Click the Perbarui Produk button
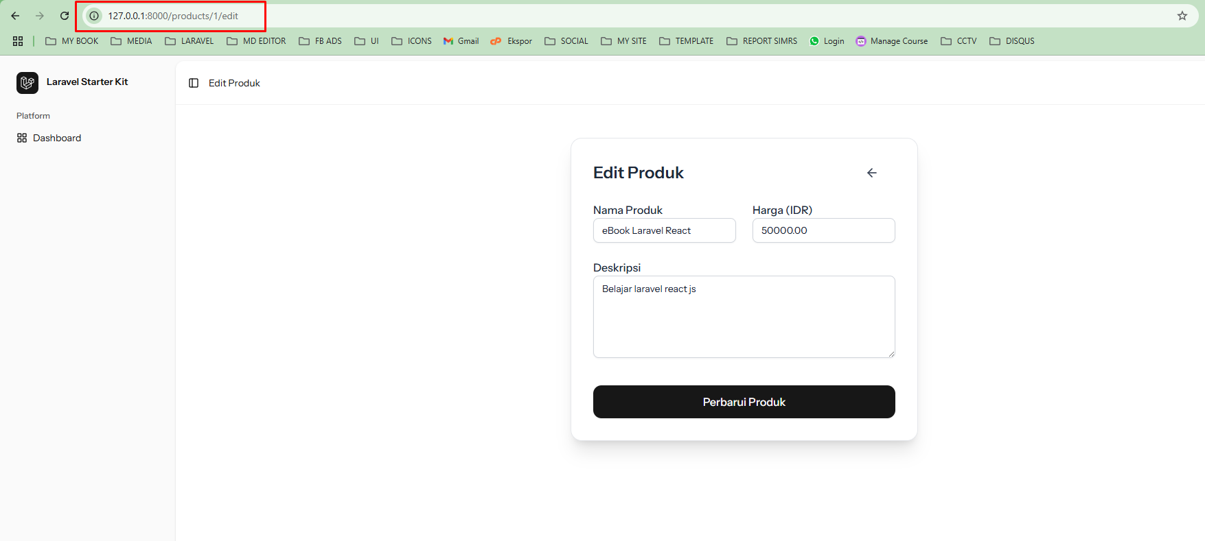Viewport: 1205px width, 541px height. (x=744, y=402)
